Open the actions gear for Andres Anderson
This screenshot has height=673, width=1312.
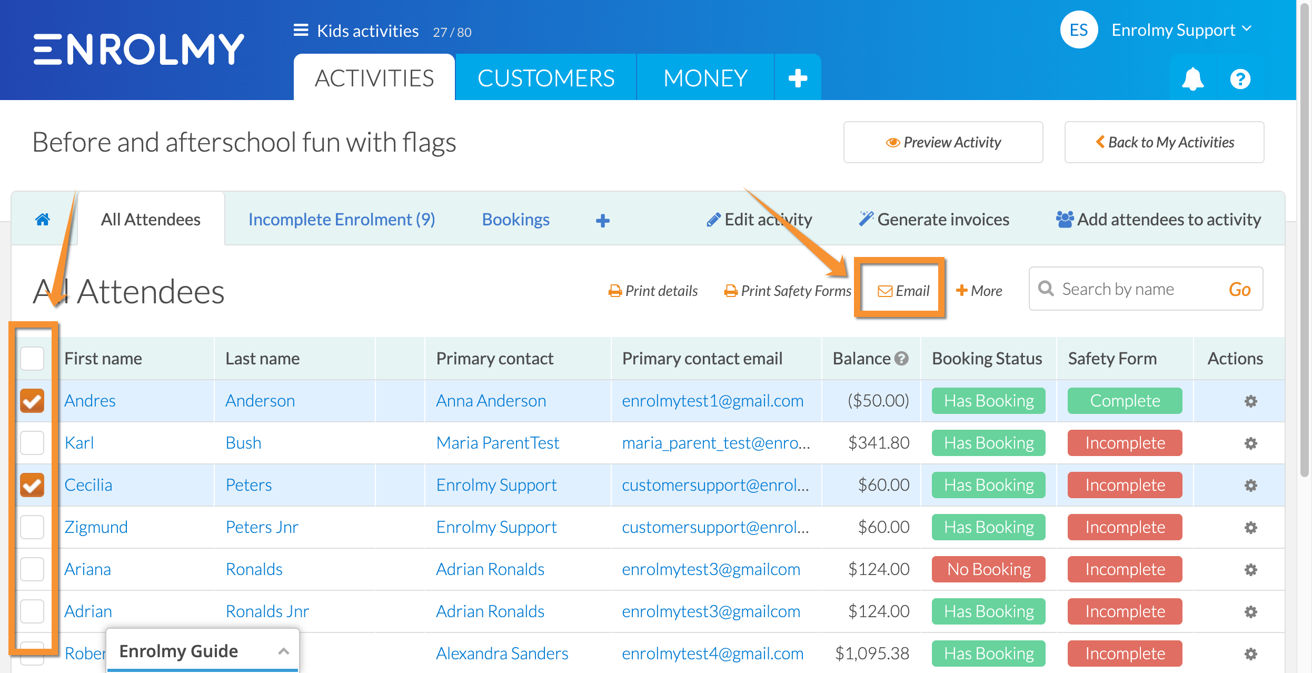point(1250,401)
